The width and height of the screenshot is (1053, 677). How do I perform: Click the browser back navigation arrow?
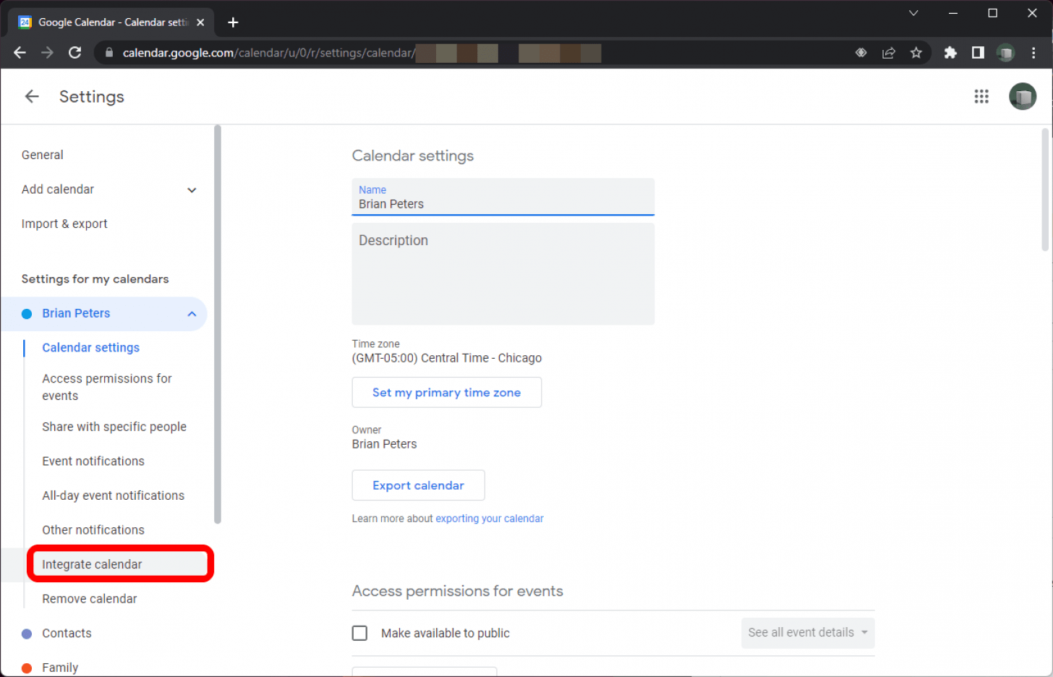(20, 53)
